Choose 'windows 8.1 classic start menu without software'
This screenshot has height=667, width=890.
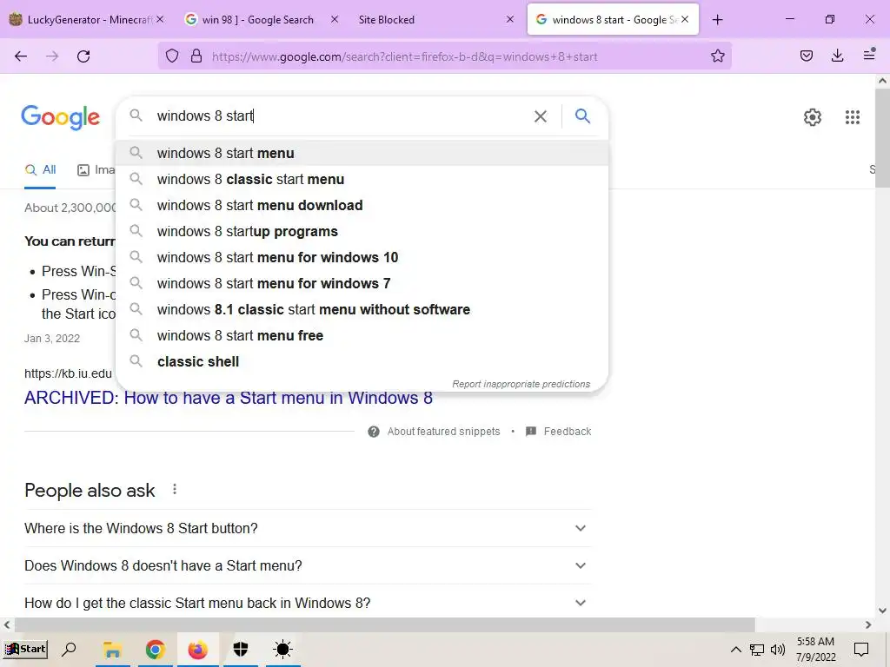click(362, 310)
